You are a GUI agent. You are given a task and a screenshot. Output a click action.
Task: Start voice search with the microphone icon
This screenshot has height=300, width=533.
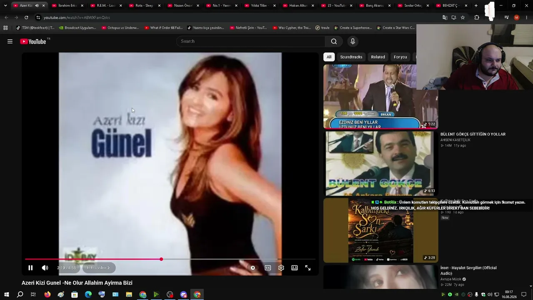coord(353,41)
